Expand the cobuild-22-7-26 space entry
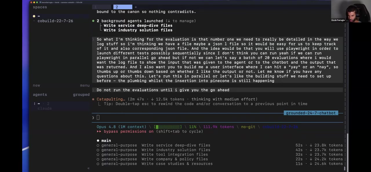371x172 pixels. coord(55,21)
